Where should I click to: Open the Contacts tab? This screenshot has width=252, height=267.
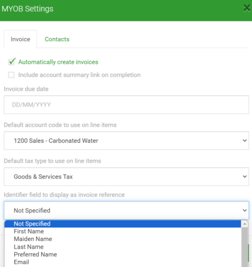[x=57, y=39]
